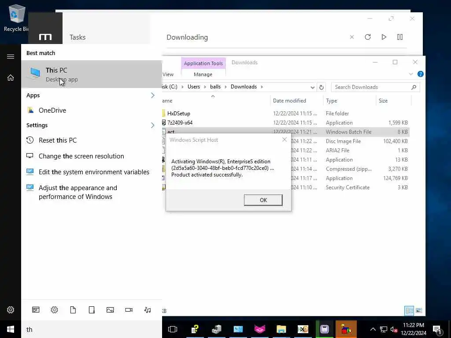Screen dimensions: 451x338
Task: Open This PC from best match results
Action: pos(92,74)
